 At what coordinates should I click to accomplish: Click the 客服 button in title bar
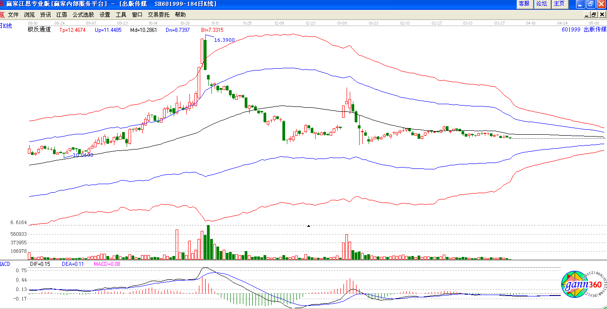(x=524, y=4)
